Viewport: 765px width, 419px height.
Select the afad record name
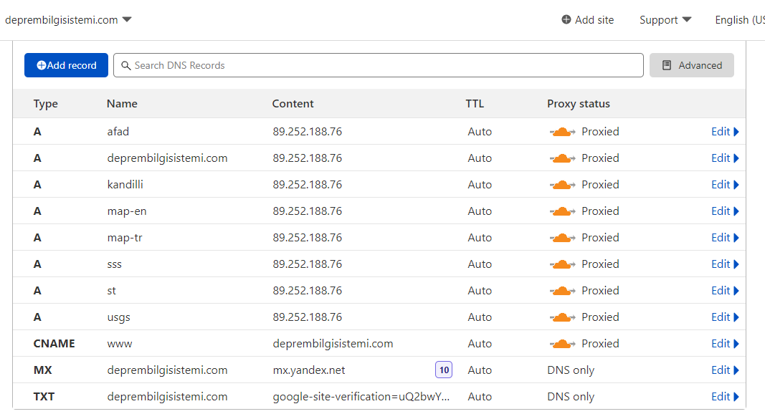click(x=118, y=132)
